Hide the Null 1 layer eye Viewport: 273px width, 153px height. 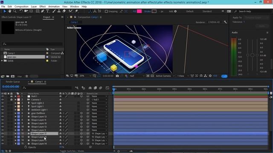point(3,96)
